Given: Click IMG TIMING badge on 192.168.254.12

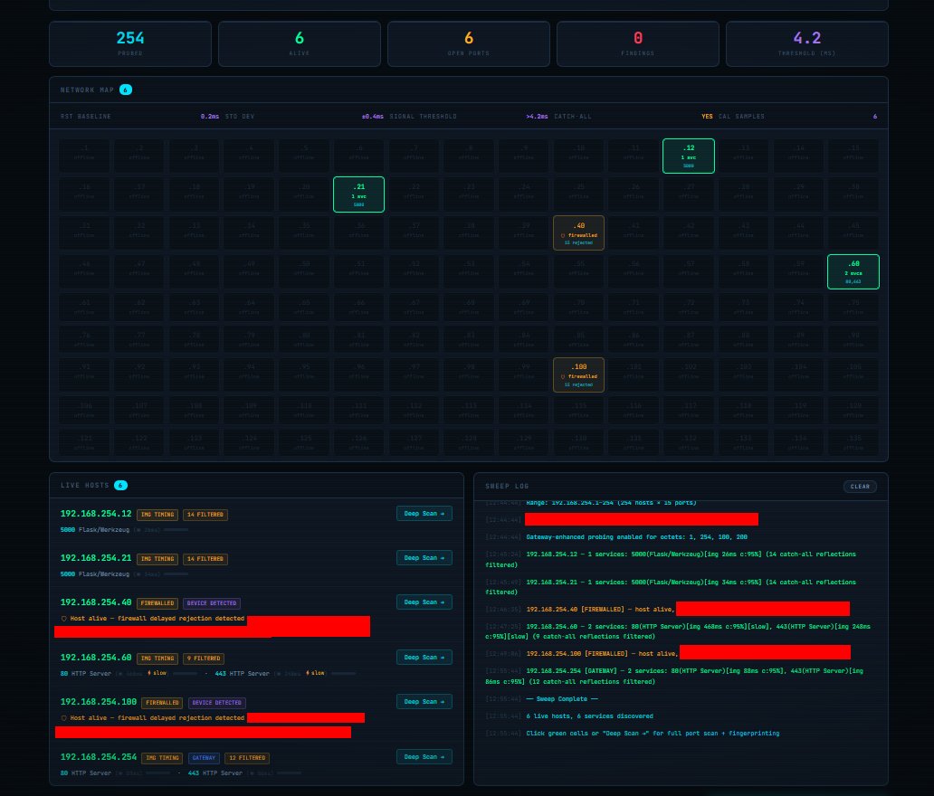Looking at the screenshot, I should (157, 515).
